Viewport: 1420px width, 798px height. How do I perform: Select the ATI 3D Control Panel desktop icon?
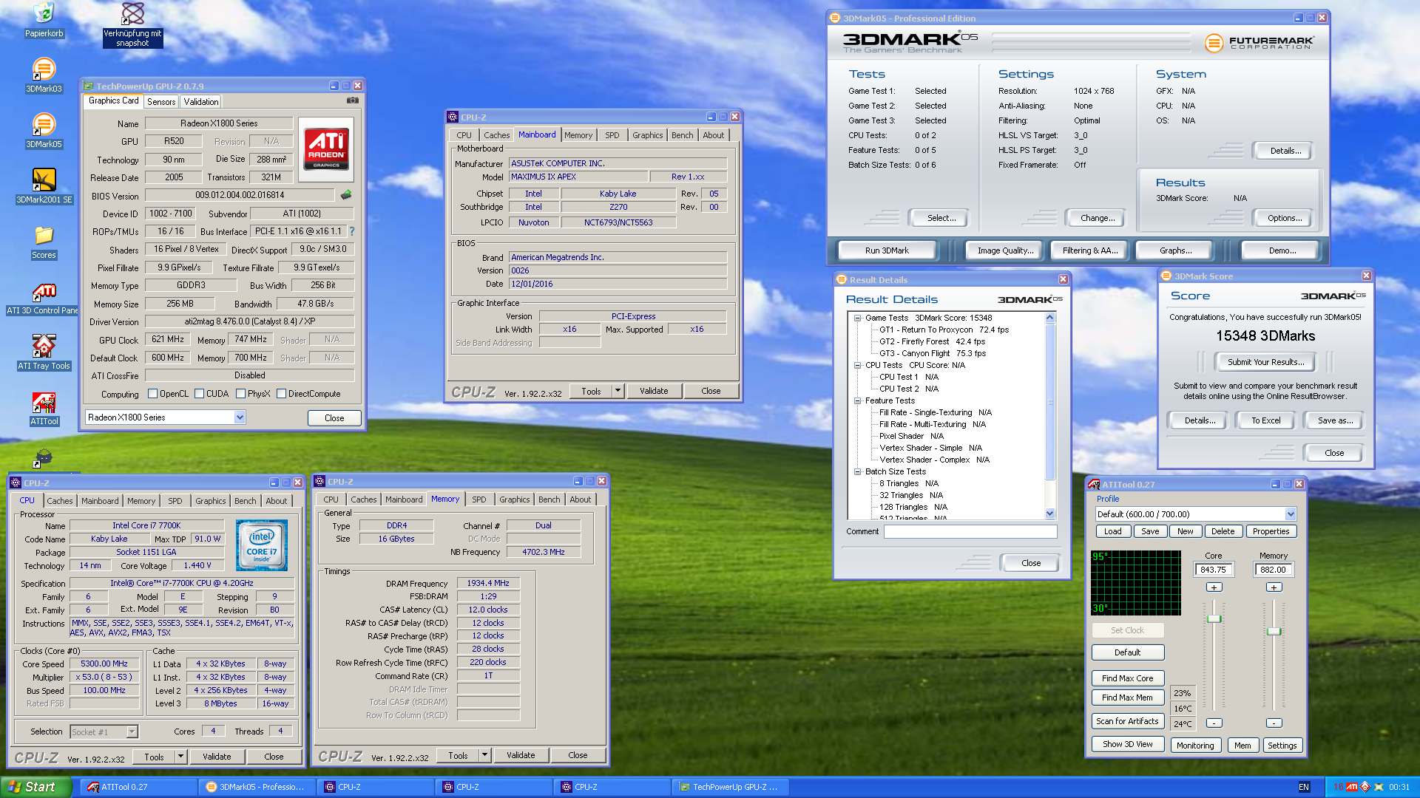coord(44,297)
